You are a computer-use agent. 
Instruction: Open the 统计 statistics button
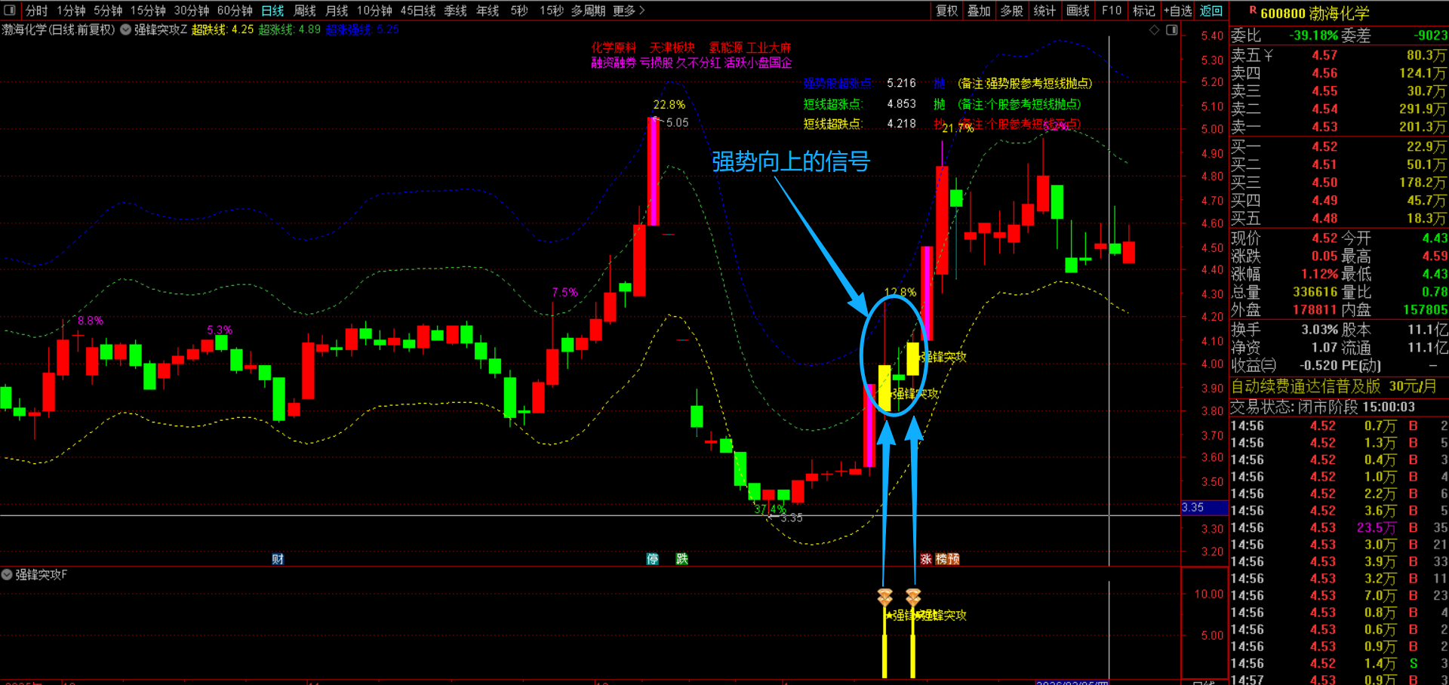click(x=1044, y=11)
